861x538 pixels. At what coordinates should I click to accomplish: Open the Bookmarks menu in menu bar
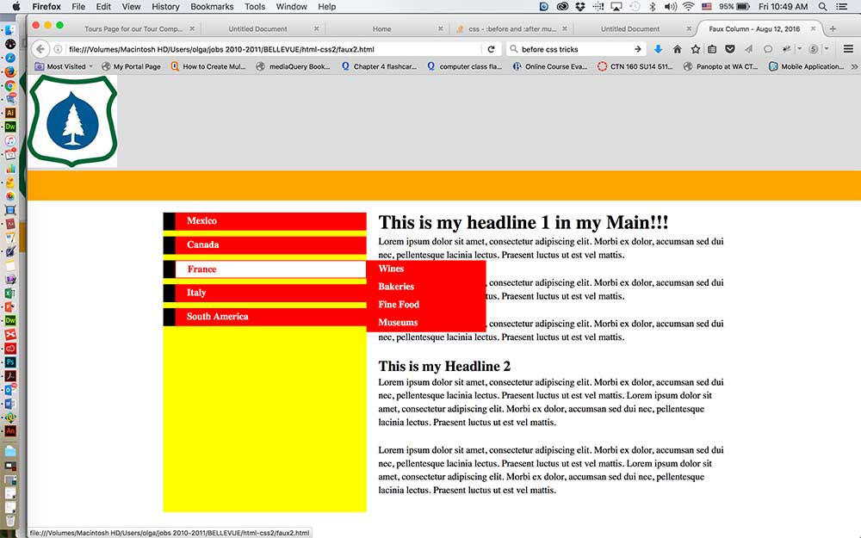[x=212, y=6]
